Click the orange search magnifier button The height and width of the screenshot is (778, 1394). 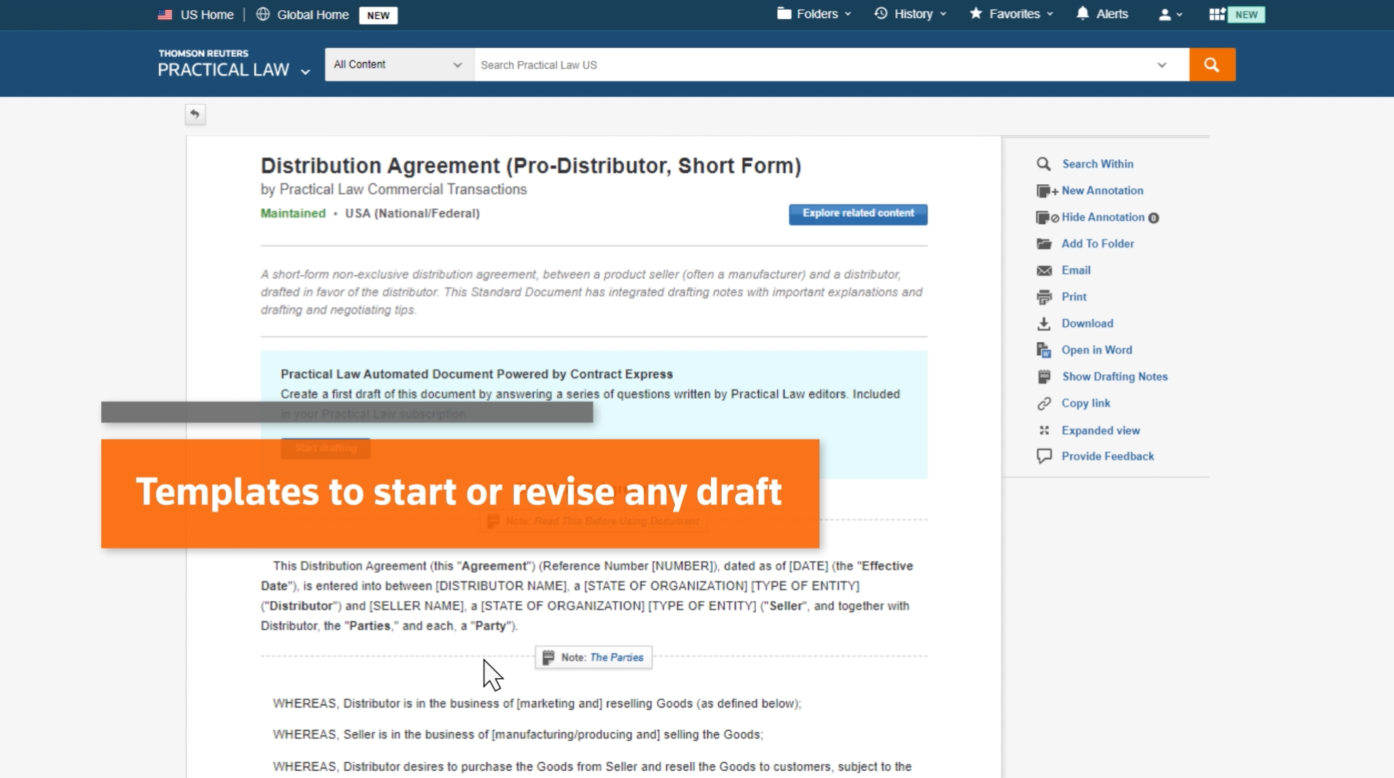point(1211,65)
